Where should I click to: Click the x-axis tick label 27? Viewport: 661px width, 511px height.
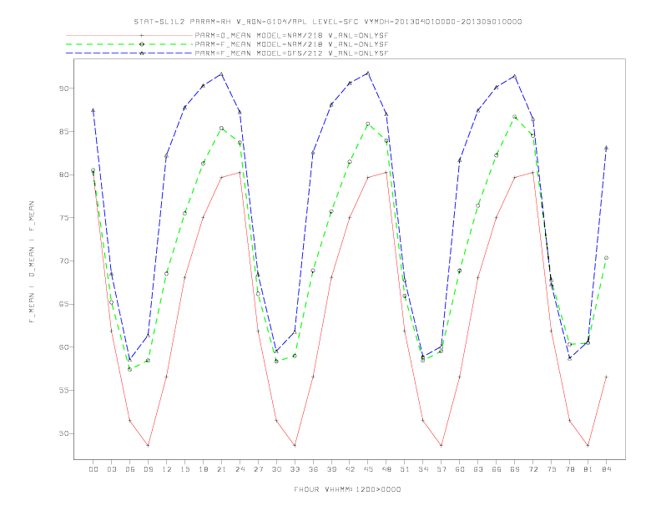point(258,469)
